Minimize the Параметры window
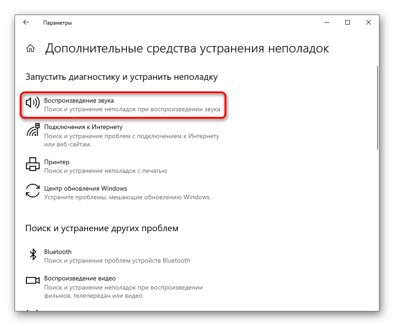This screenshot has width=394, height=326. [327, 22]
